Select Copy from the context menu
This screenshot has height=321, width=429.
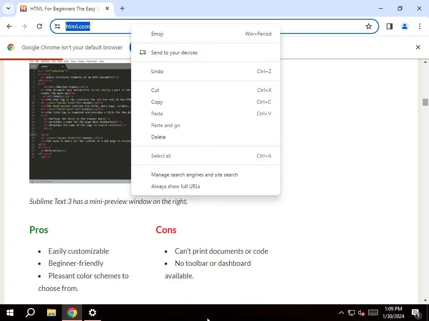[x=206, y=102]
